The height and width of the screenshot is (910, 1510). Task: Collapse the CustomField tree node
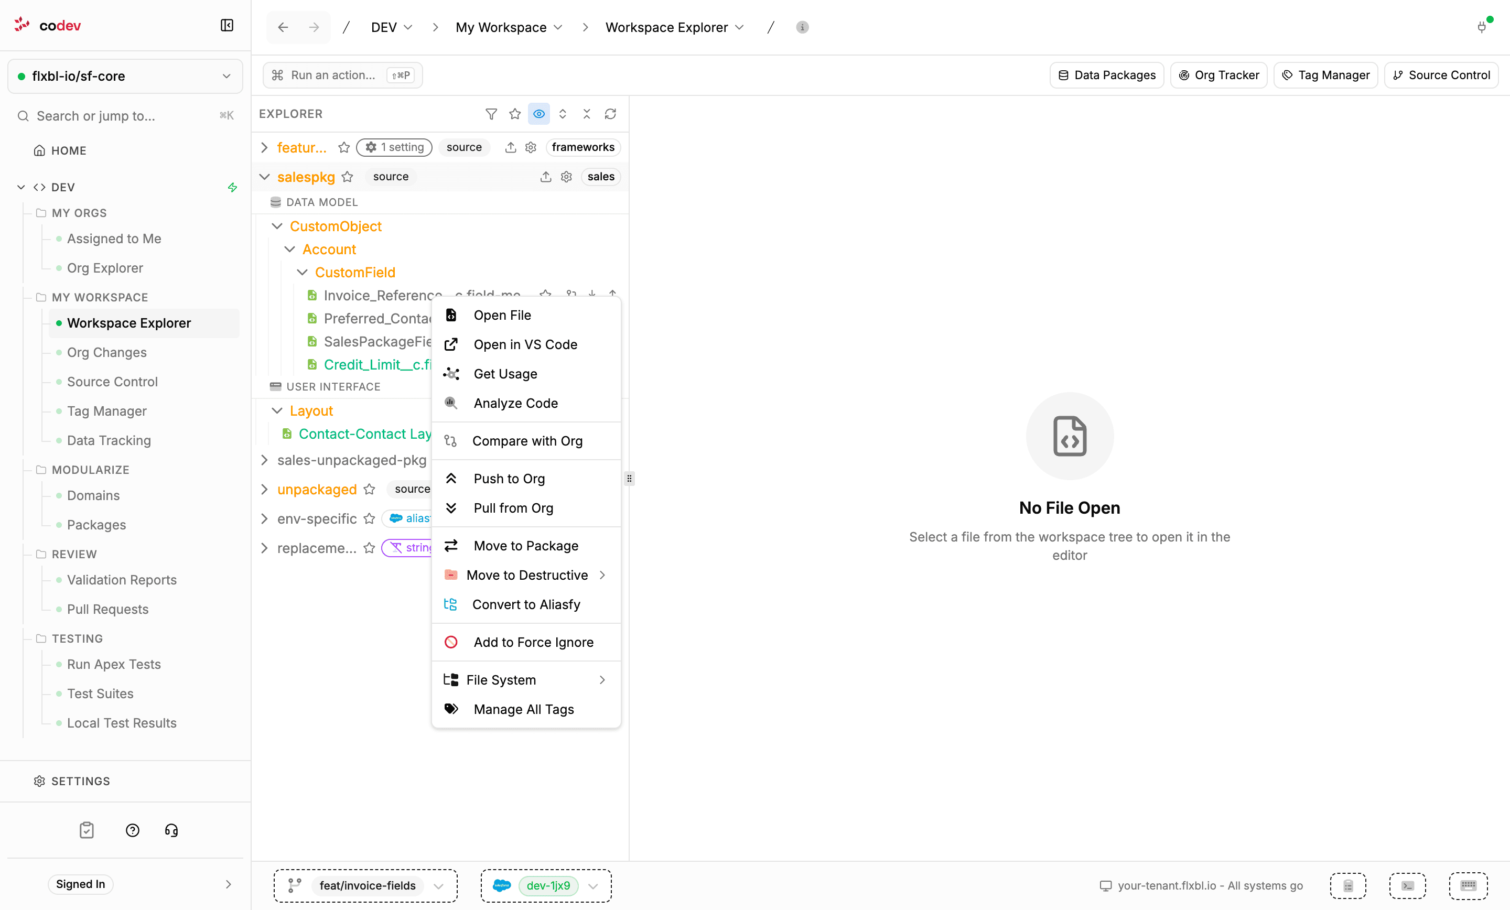click(x=302, y=272)
